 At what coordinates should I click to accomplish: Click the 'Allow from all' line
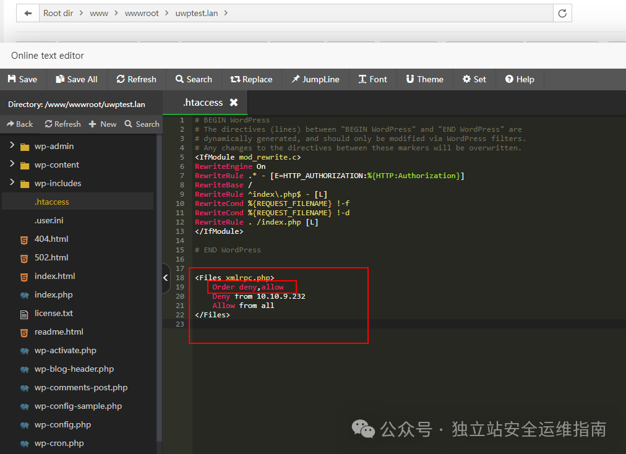(243, 306)
